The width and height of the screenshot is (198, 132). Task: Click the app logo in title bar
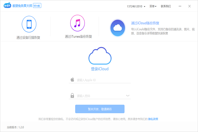[7, 5]
